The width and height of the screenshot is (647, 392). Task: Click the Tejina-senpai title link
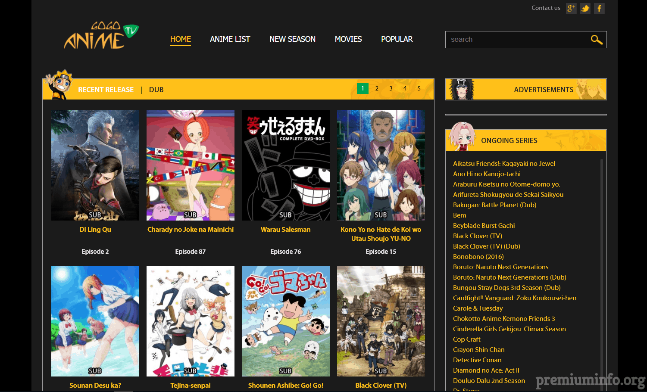(191, 386)
